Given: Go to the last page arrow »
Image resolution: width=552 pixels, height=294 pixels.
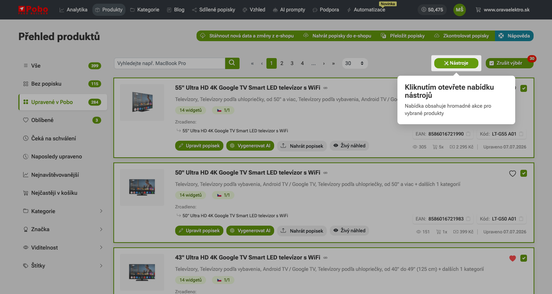Looking at the screenshot, I should [x=333, y=63].
